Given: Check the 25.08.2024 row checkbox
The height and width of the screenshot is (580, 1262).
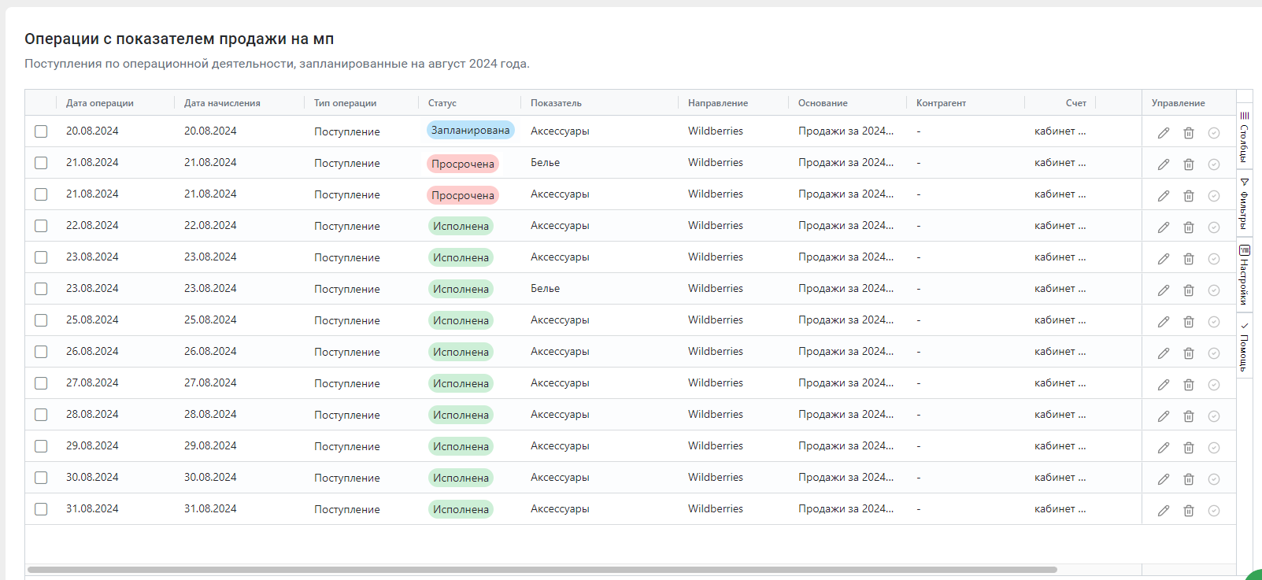Looking at the screenshot, I should (41, 320).
